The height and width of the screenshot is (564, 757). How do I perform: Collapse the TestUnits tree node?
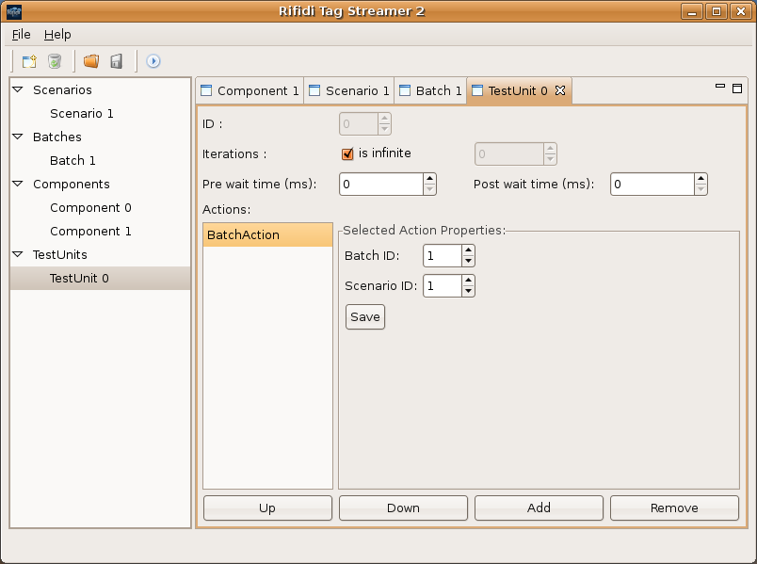[18, 254]
